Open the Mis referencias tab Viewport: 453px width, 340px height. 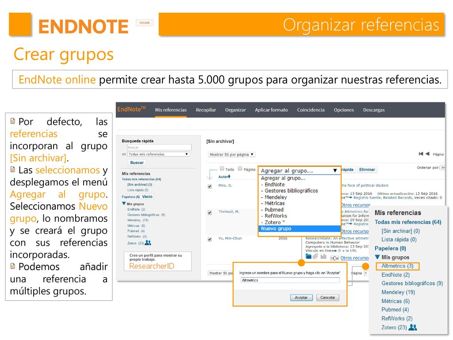(x=171, y=110)
